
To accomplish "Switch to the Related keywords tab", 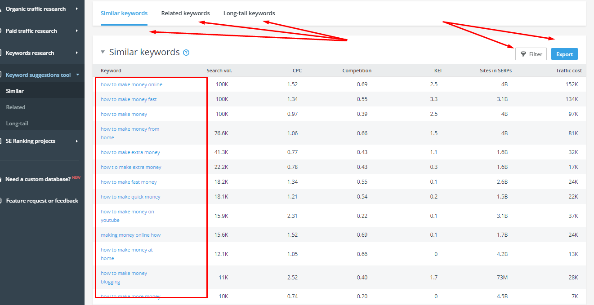I will coord(185,13).
